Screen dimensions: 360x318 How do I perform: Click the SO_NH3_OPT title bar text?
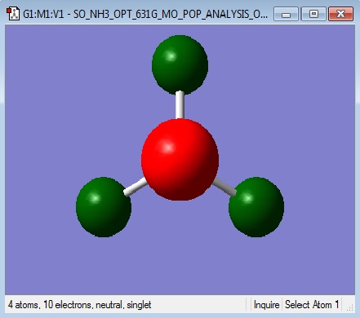click(171, 14)
